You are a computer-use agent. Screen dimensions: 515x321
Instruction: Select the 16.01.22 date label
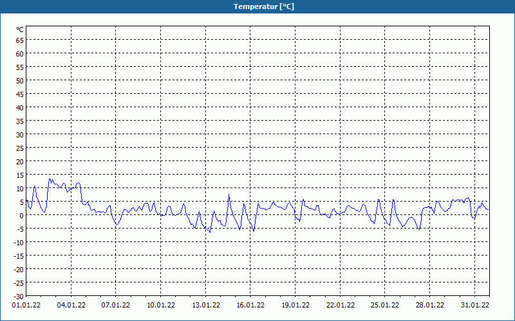pyautogui.click(x=250, y=305)
